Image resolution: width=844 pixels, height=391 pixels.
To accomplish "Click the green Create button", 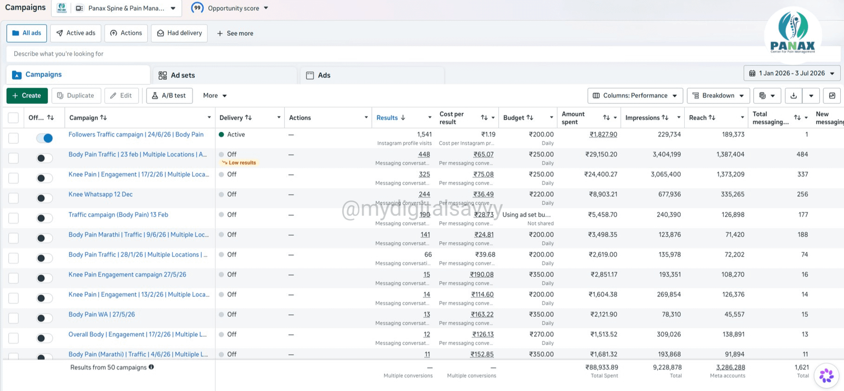I will 27,95.
